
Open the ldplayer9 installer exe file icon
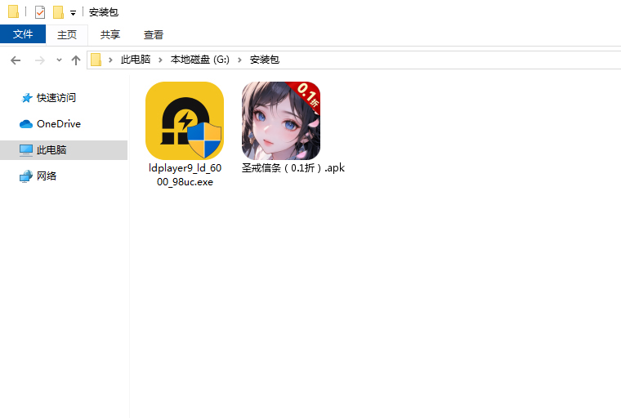click(x=185, y=121)
